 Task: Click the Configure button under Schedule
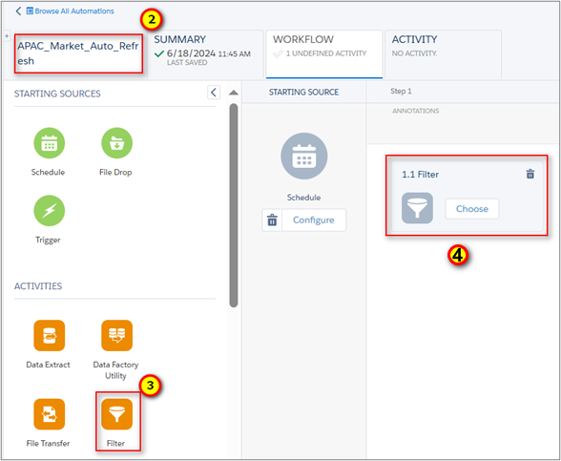pos(314,220)
